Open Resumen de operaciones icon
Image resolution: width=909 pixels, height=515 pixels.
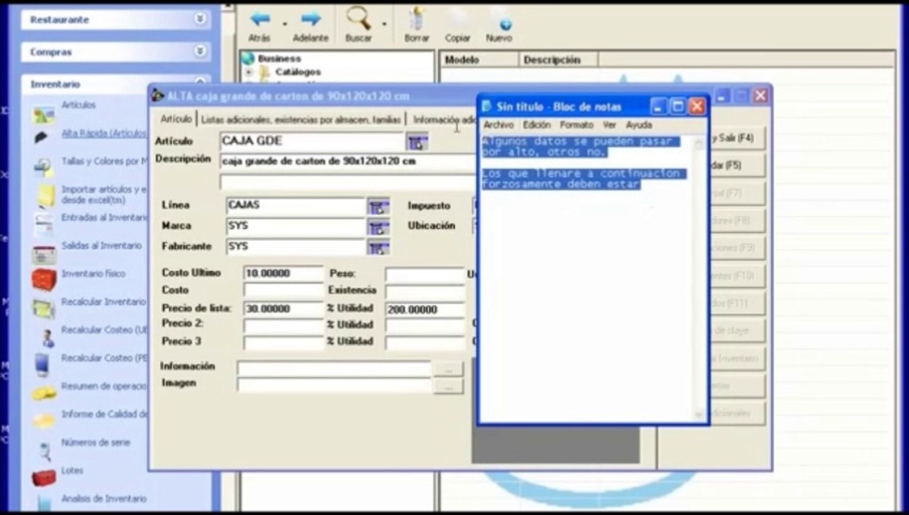click(x=44, y=393)
